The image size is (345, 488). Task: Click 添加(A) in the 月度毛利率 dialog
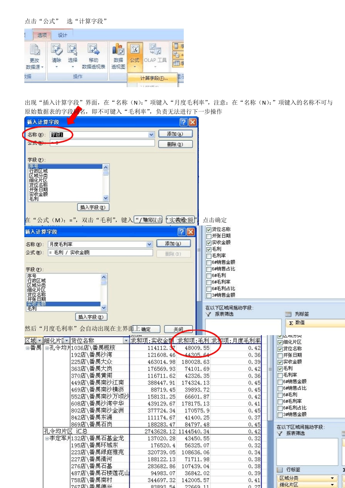173,244
